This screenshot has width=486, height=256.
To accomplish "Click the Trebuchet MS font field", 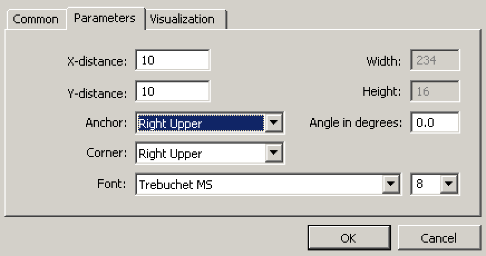I will 259,184.
